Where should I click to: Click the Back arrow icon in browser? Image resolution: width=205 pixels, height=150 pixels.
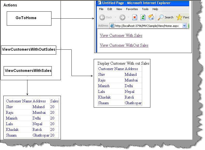coord(102,17)
